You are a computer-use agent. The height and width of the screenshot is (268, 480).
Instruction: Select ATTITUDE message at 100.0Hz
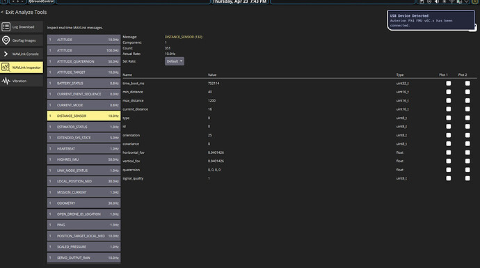[x=83, y=51]
